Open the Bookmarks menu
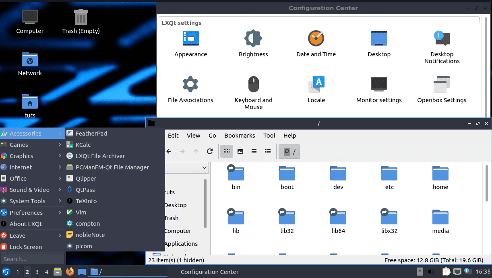Image resolution: width=492 pixels, height=278 pixels. tap(239, 136)
